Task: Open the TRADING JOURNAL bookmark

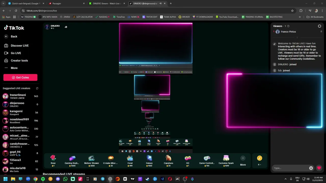Action: 252,17
